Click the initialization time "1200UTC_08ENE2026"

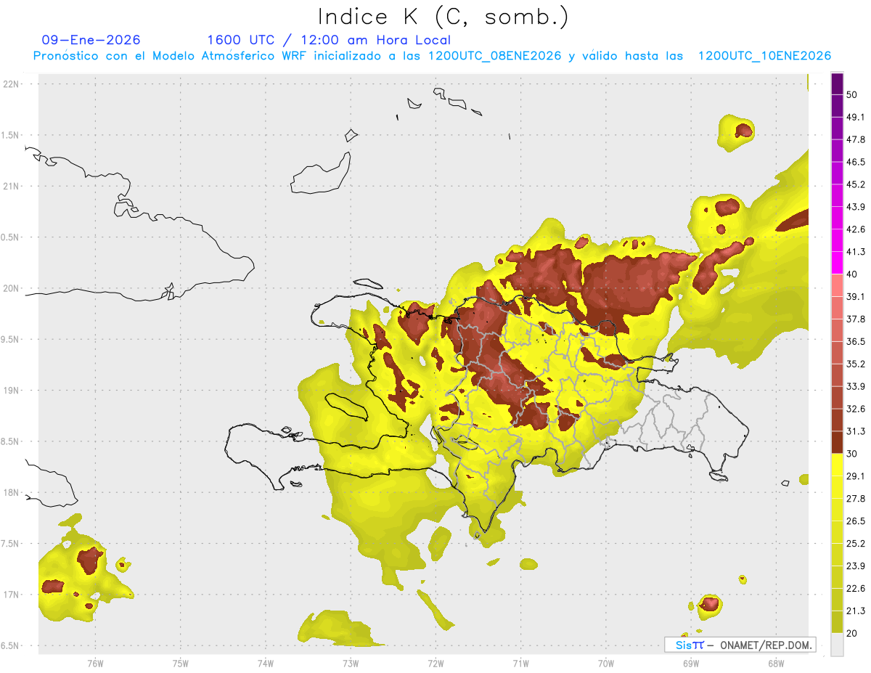click(494, 56)
